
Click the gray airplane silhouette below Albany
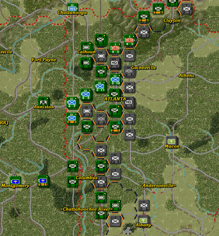(127, 231)
